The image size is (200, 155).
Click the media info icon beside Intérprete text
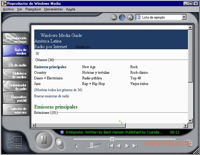coord(62,132)
